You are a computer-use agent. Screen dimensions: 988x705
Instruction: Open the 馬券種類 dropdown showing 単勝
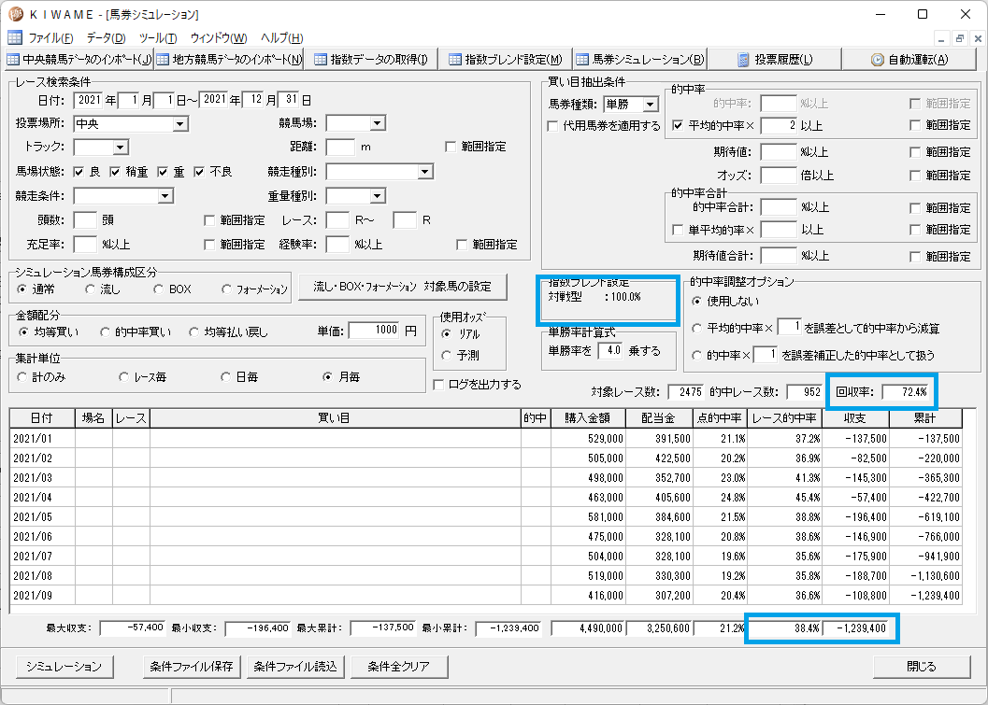(x=651, y=104)
